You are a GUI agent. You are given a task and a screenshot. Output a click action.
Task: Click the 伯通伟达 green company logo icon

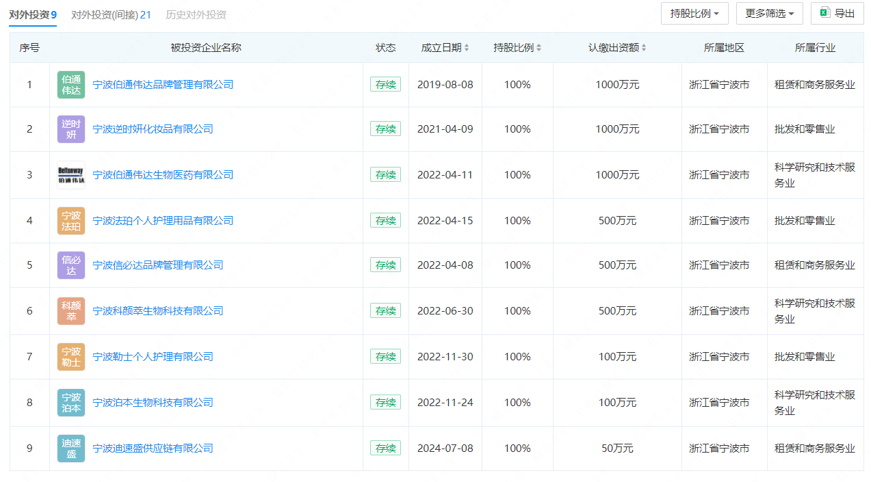point(71,85)
